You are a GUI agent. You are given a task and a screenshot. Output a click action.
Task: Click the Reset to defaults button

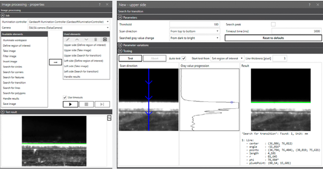pos(273,38)
